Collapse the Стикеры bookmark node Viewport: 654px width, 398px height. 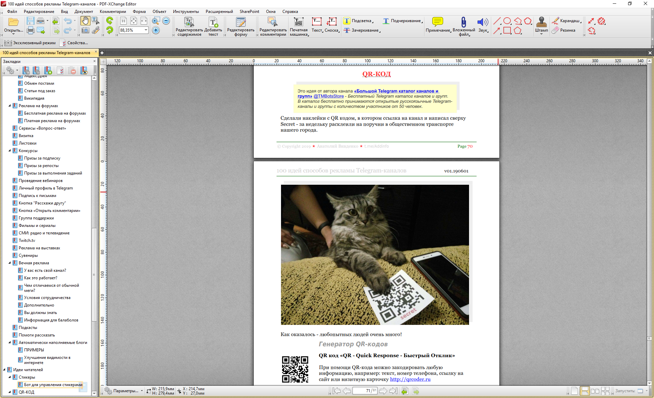point(10,377)
